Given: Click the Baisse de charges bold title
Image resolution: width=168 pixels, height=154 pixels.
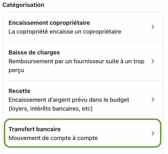Looking at the screenshot, I should pyautogui.click(x=34, y=53).
